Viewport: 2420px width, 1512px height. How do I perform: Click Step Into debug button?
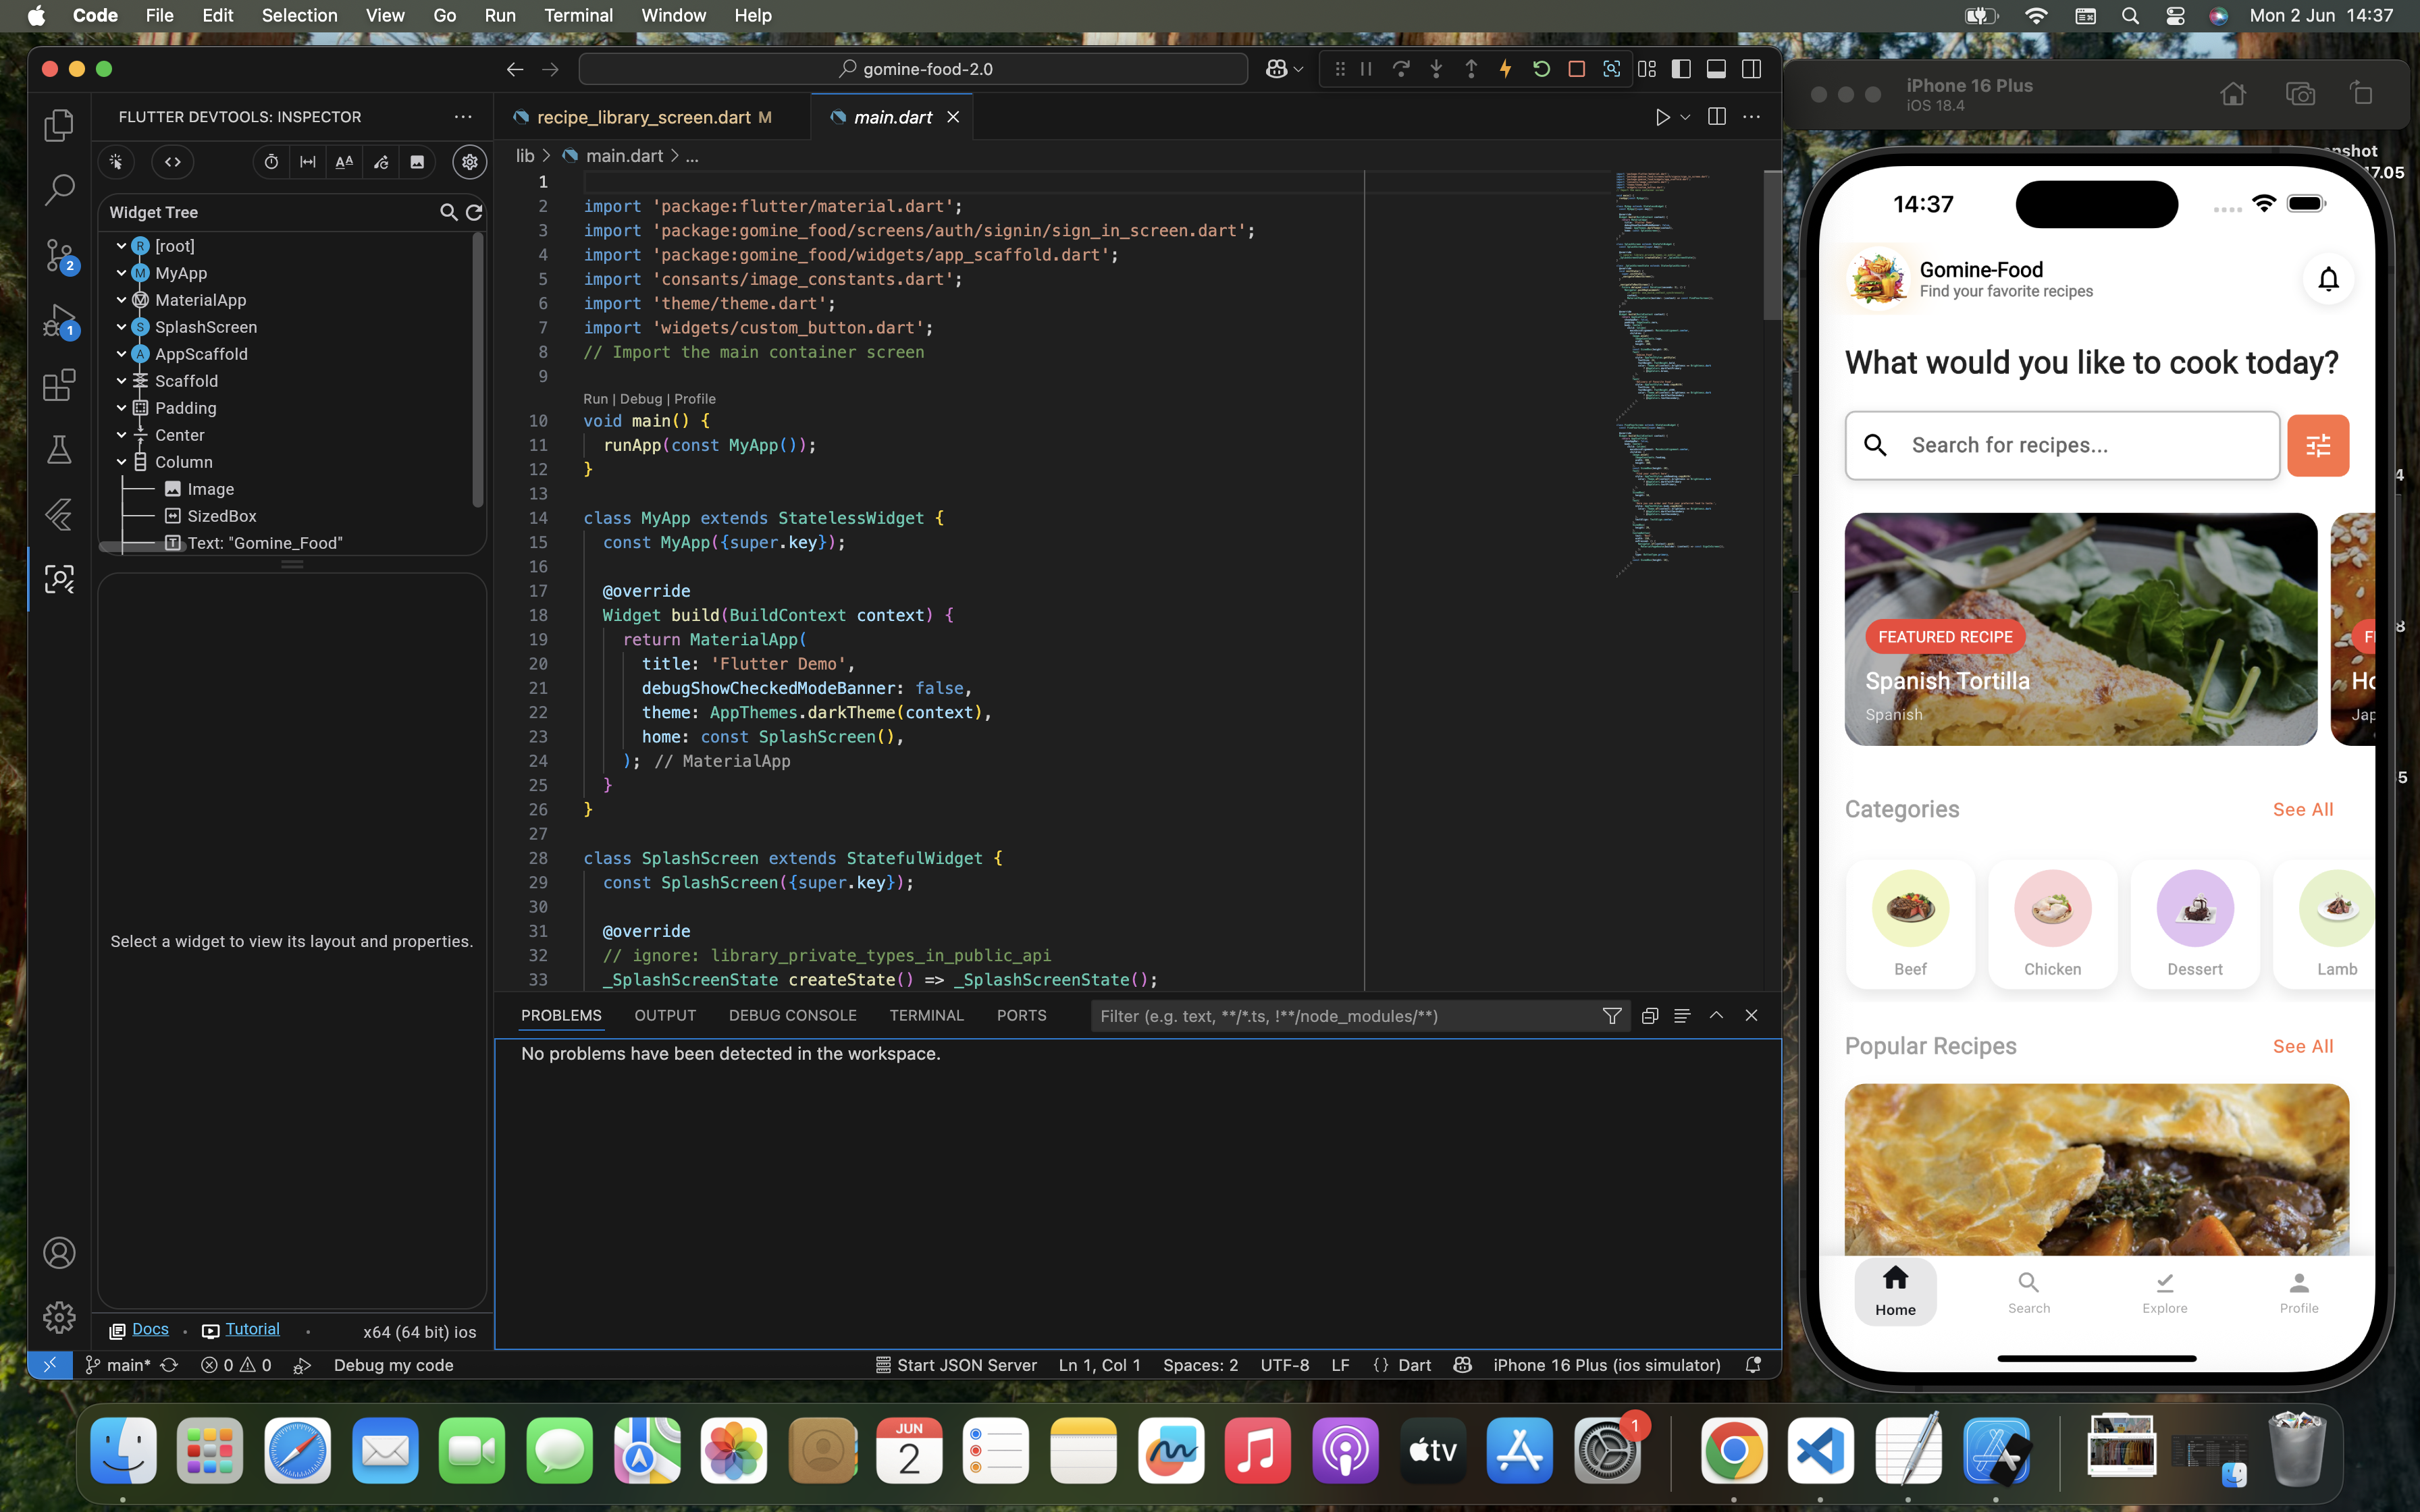coord(1436,69)
